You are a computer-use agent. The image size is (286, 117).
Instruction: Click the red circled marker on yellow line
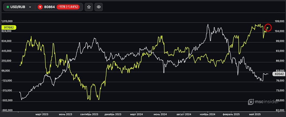268,27
